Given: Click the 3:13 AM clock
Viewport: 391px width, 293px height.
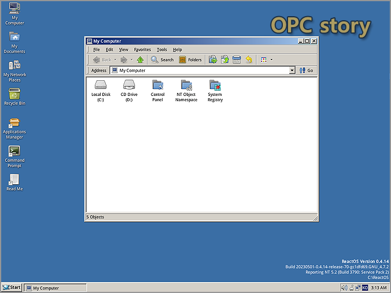Looking at the screenshot, I should tap(378, 288).
